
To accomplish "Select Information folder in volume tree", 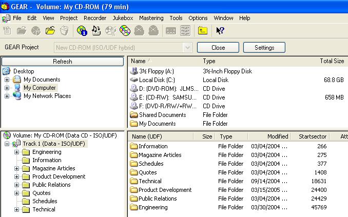I will (47, 160).
